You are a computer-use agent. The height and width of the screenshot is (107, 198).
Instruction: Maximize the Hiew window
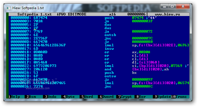[x=172, y=7]
